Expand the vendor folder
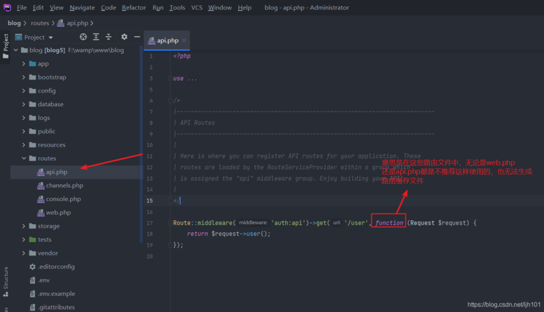 [x=24, y=253]
